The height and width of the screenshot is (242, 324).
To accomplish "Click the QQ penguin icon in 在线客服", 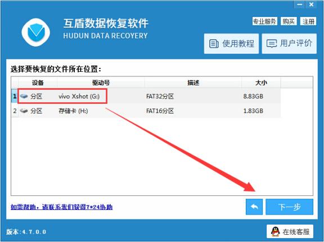I will [x=276, y=232].
